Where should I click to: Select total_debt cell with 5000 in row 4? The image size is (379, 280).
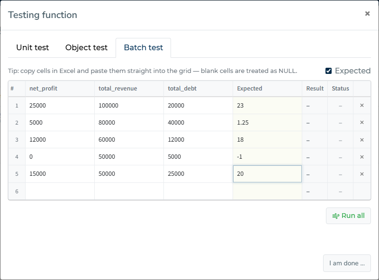tap(198, 157)
